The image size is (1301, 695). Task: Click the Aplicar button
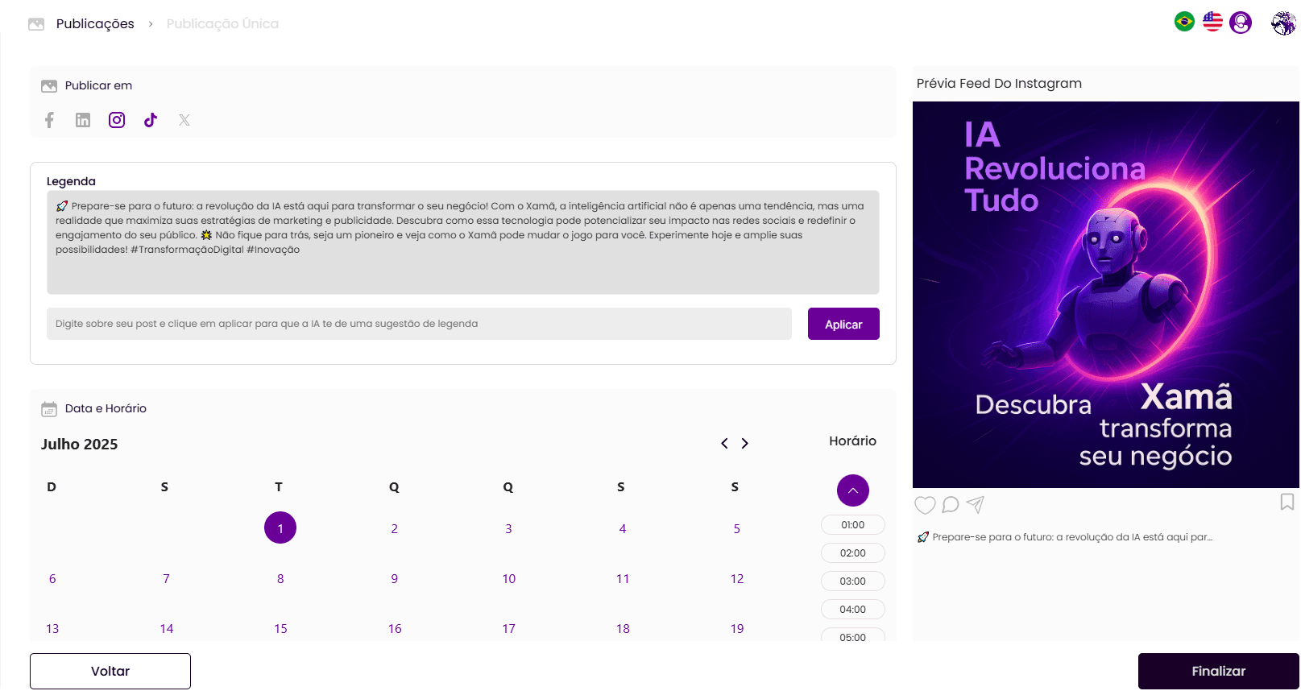[843, 324]
